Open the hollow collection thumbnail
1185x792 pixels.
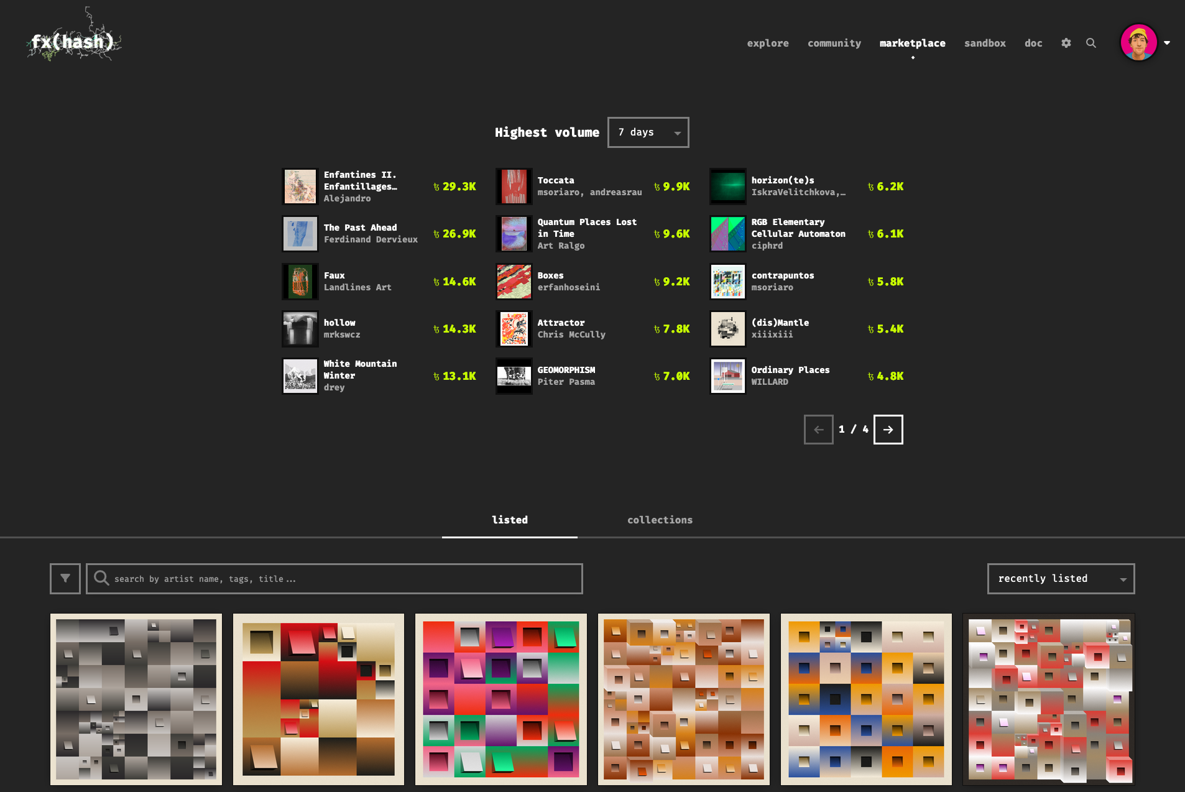(300, 329)
